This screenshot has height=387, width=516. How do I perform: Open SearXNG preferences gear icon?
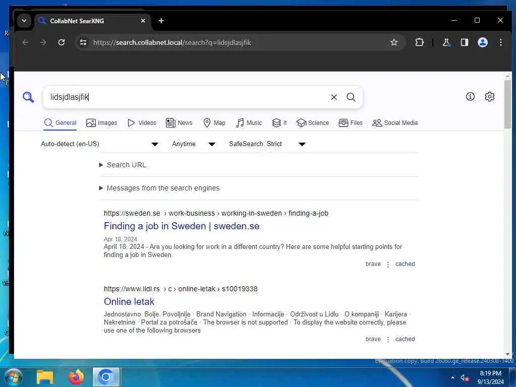tap(490, 96)
